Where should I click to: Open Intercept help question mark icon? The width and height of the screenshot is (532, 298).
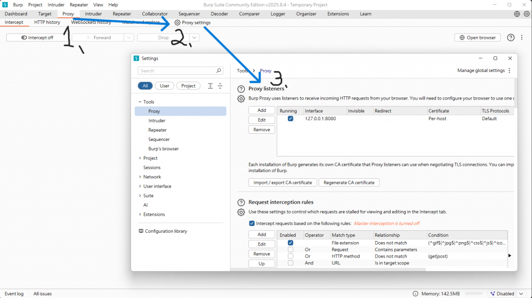(x=511, y=38)
